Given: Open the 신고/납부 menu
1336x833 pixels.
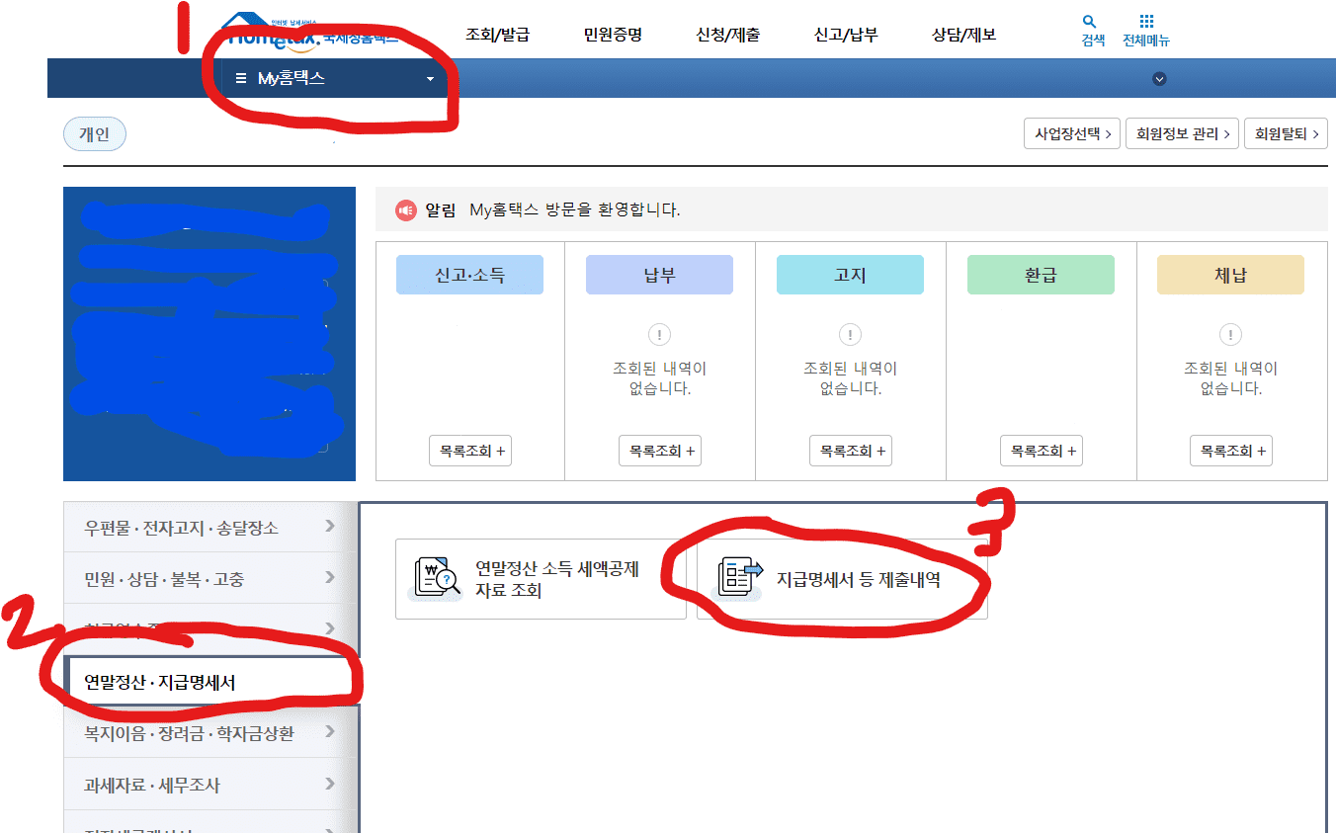Looking at the screenshot, I should click(x=845, y=33).
